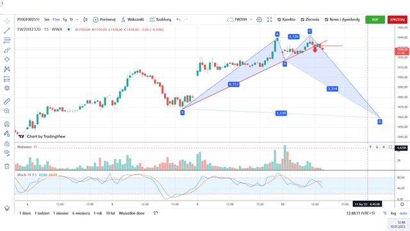Viewport: 410px width, 231px height.
Task: Open candlestick chart style selector
Action: 85,20
